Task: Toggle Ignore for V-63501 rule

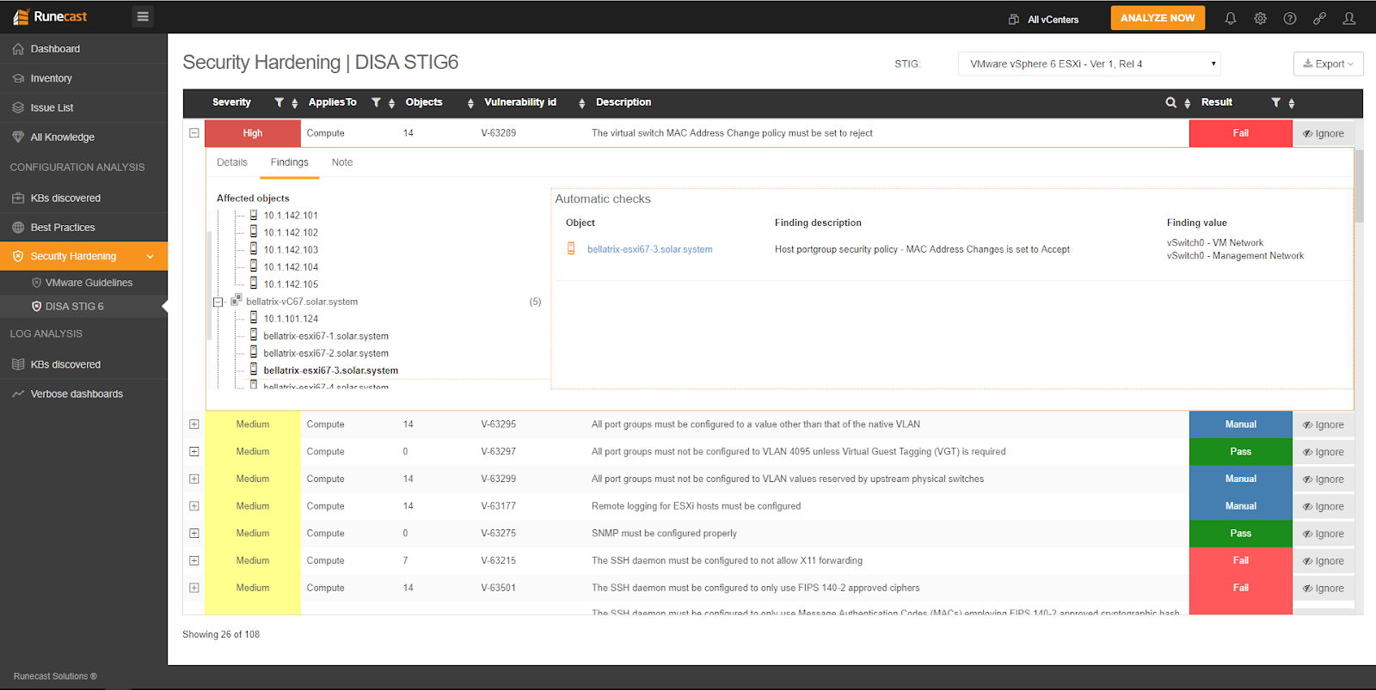Action: pyautogui.click(x=1324, y=589)
